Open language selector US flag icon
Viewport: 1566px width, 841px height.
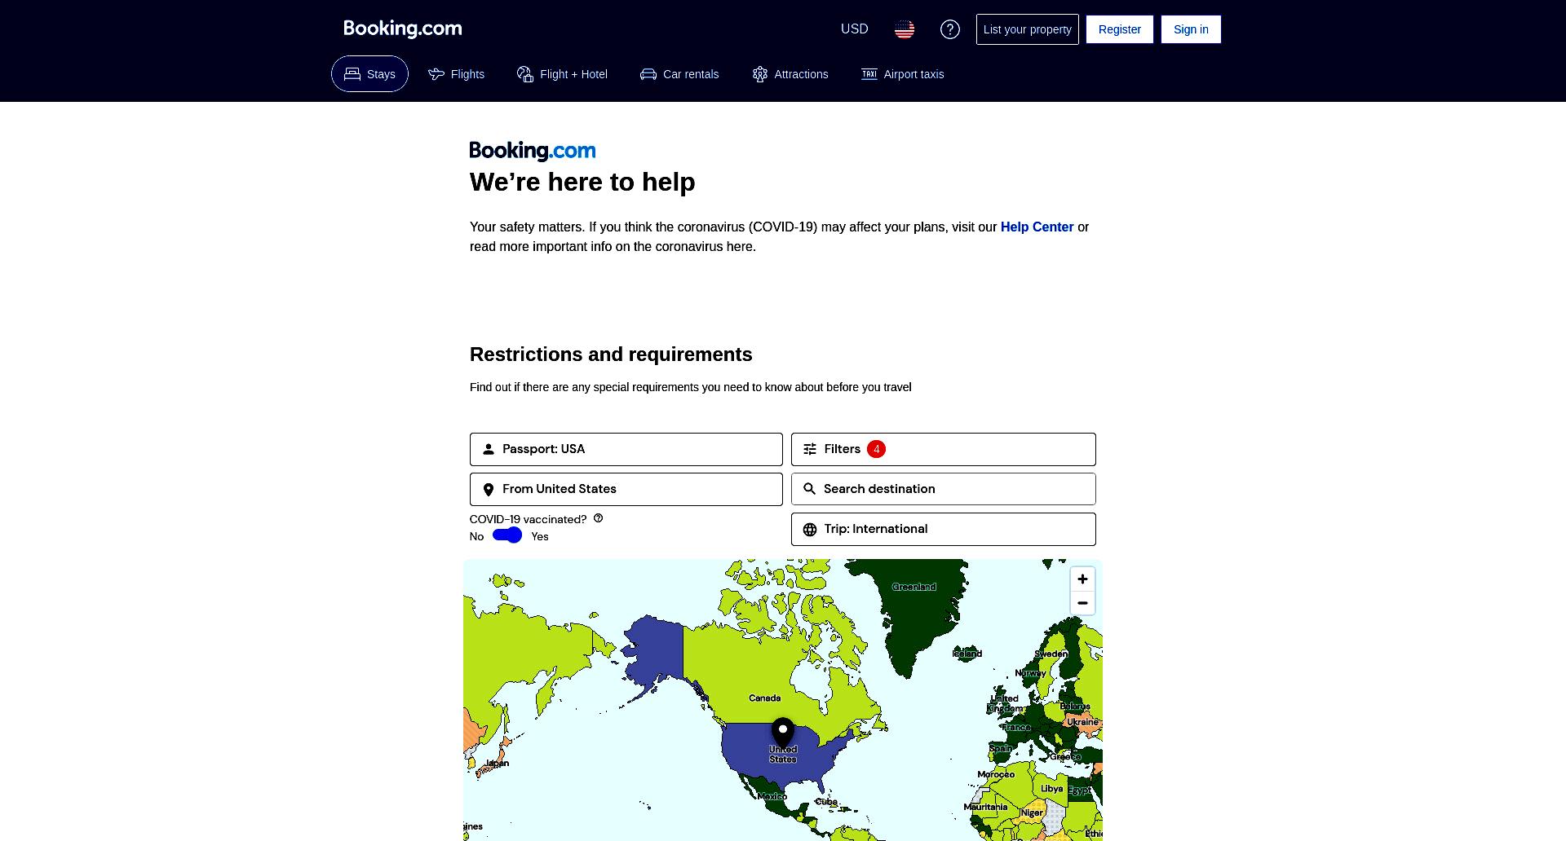click(904, 29)
